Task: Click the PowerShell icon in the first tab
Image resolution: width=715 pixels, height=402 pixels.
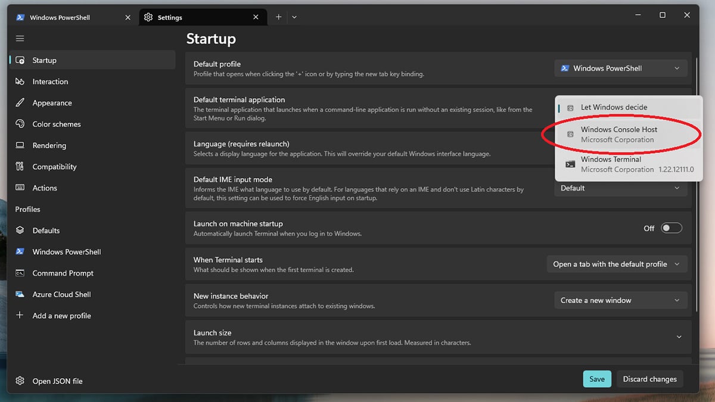Action: pos(20,17)
